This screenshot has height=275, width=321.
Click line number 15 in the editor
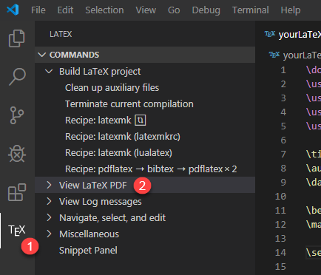click(280, 266)
